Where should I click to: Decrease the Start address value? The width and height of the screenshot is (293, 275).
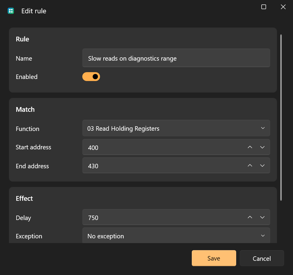click(262, 147)
